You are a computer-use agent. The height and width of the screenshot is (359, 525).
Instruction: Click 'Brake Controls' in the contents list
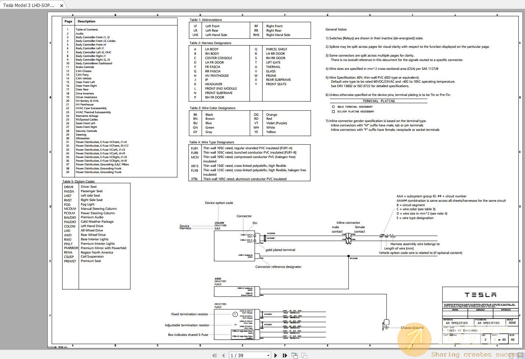pos(85,67)
